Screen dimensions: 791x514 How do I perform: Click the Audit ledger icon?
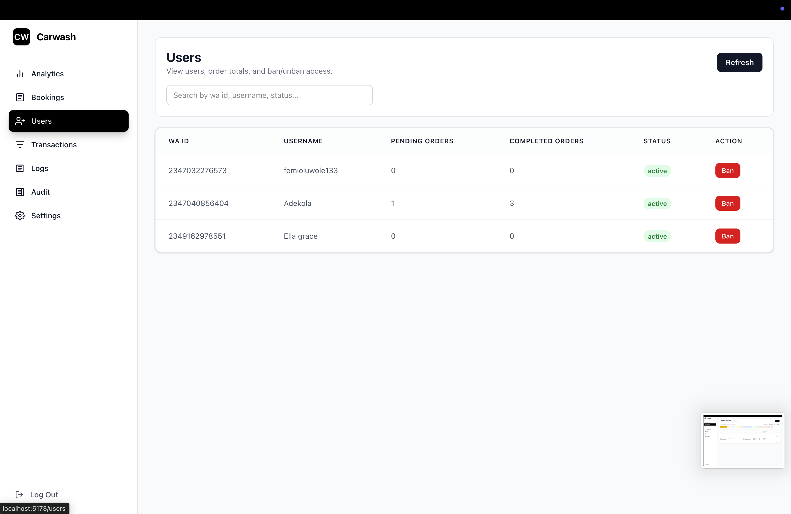(x=20, y=192)
